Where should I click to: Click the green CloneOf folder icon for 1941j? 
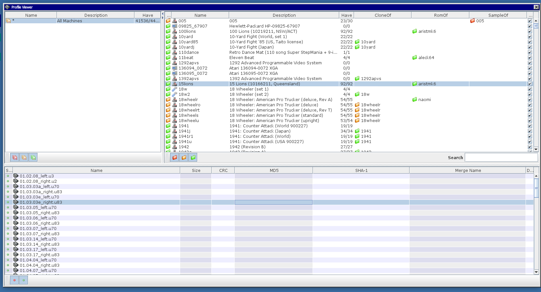click(357, 131)
